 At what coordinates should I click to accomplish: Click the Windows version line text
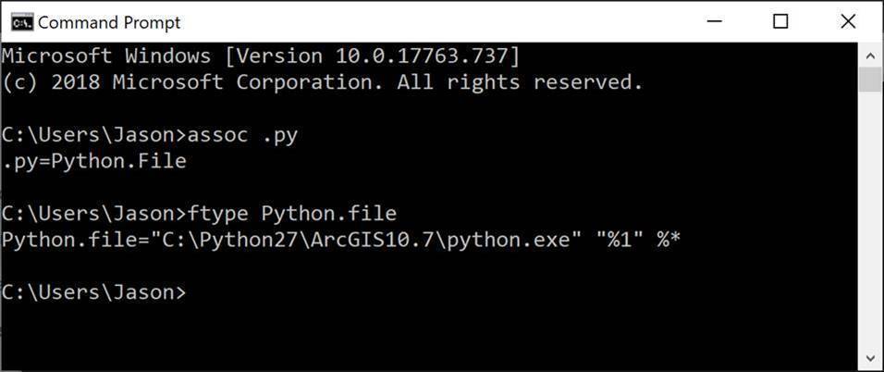pyautogui.click(x=261, y=56)
